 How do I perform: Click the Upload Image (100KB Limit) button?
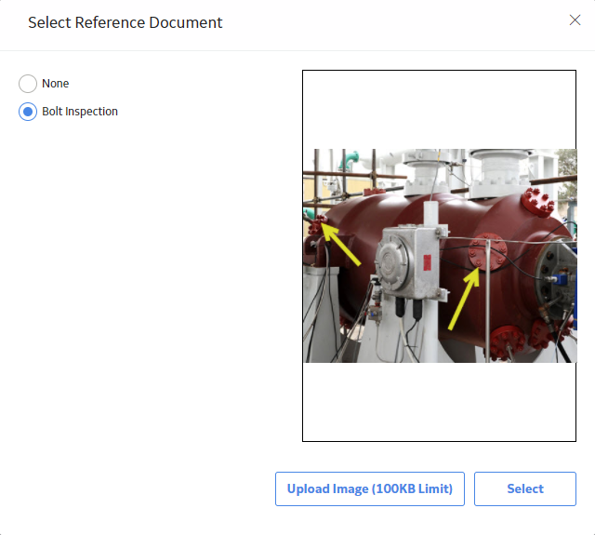click(370, 488)
